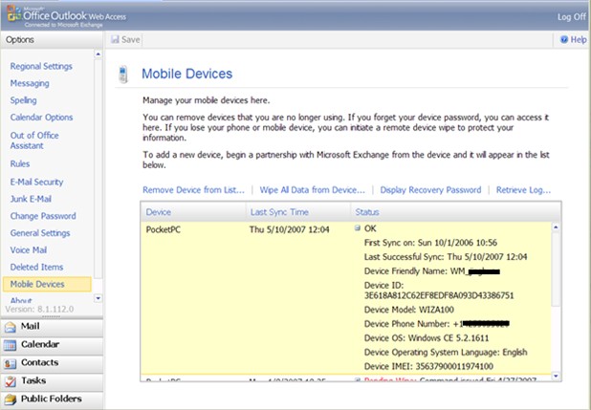This screenshot has width=591, height=410.
Task: Open Out of Office Assistant
Action: (34, 140)
